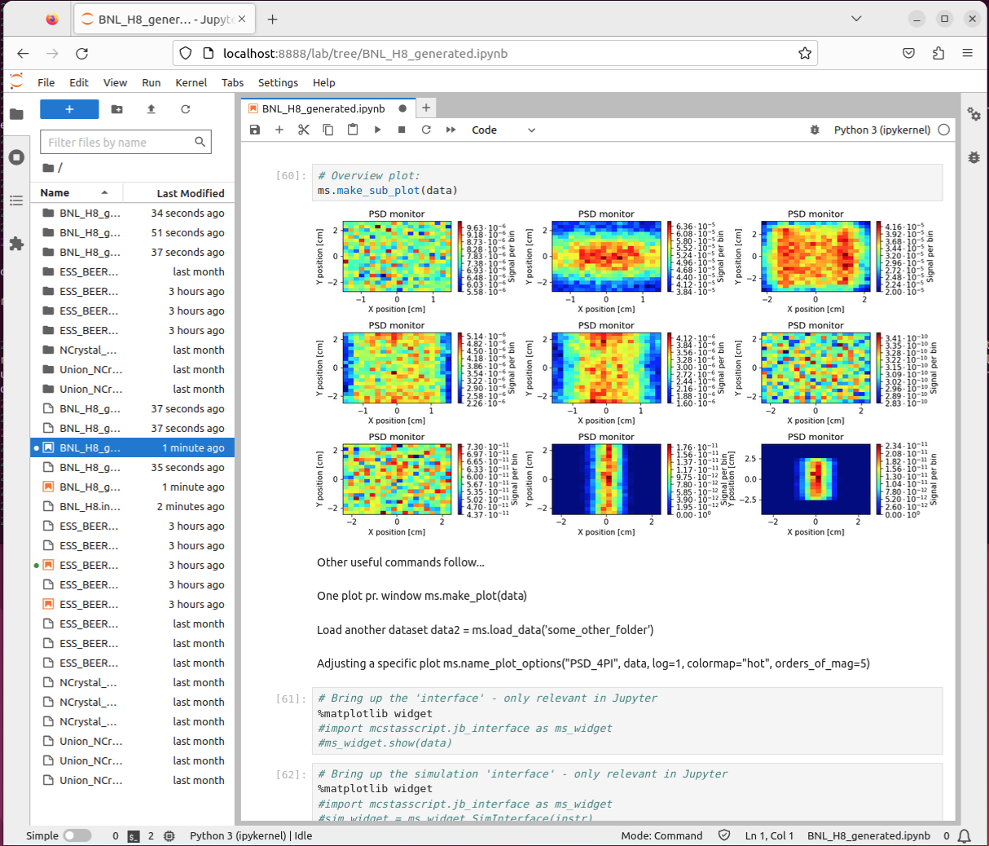Click the Filter files by name field

pos(118,142)
